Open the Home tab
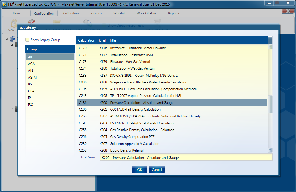This screenshot has height=192, width=296. [17, 13]
